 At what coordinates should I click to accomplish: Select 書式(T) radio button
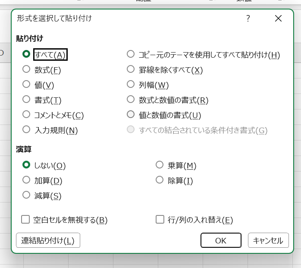[x=26, y=100]
